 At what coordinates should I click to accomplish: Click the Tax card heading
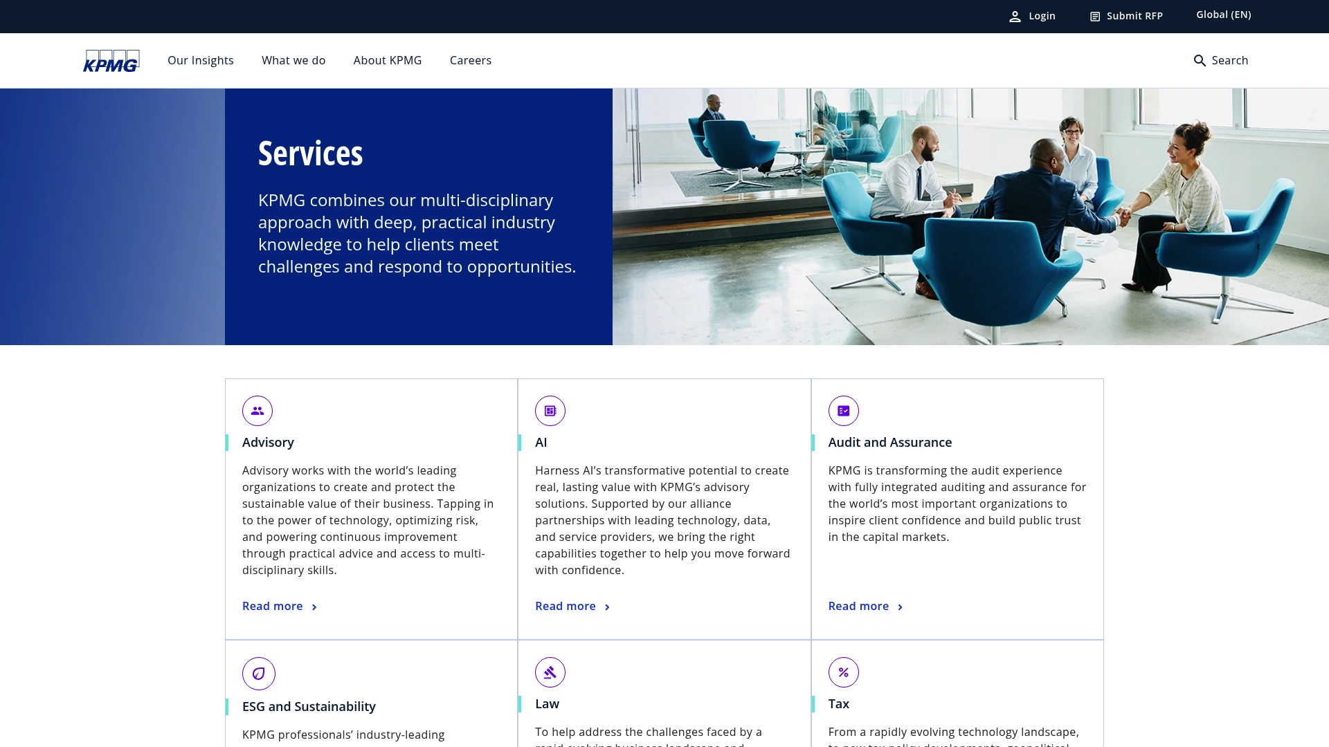[839, 703]
